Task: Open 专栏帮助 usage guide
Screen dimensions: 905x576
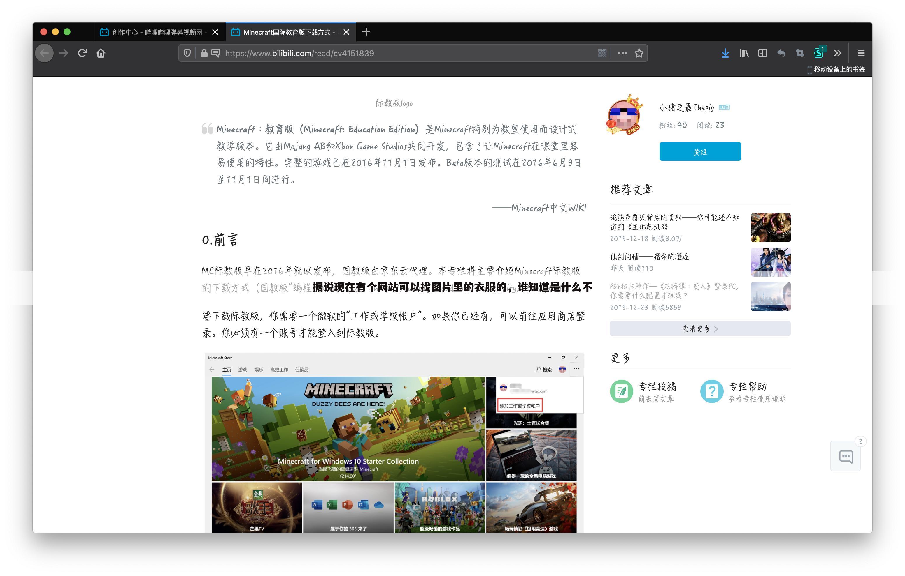Action: pos(748,386)
